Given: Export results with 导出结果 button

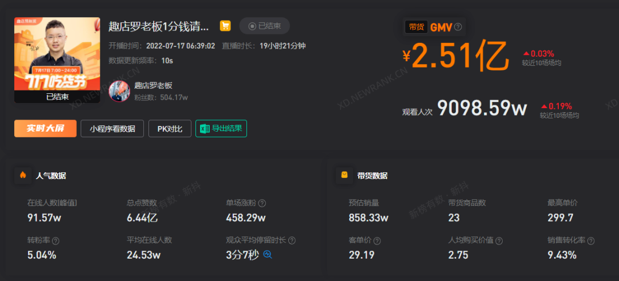Looking at the screenshot, I should click(x=221, y=129).
